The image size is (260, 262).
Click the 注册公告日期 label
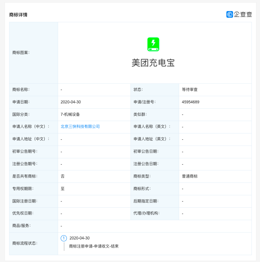click(x=146, y=164)
